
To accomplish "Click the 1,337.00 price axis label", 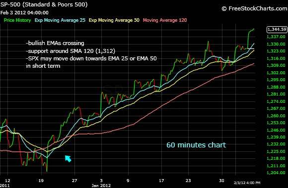I will (x=276, y=37).
